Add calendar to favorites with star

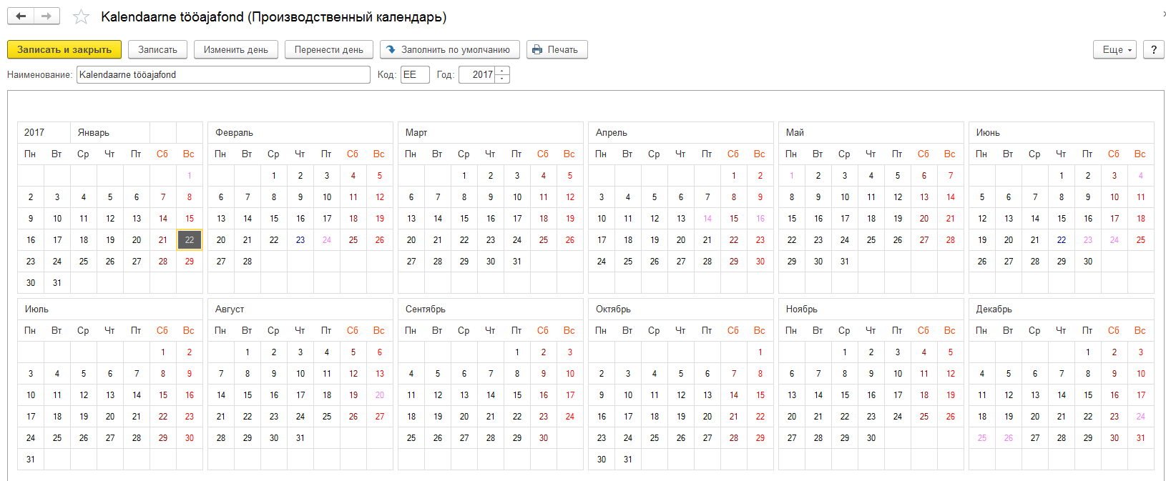tap(82, 17)
